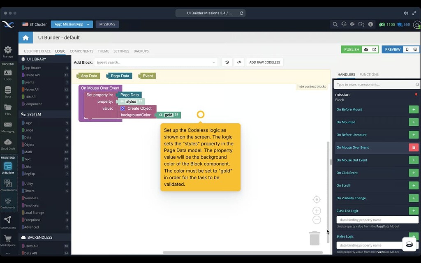Add the On Click Event handler
This screenshot has width=421, height=263.
(x=414, y=173)
